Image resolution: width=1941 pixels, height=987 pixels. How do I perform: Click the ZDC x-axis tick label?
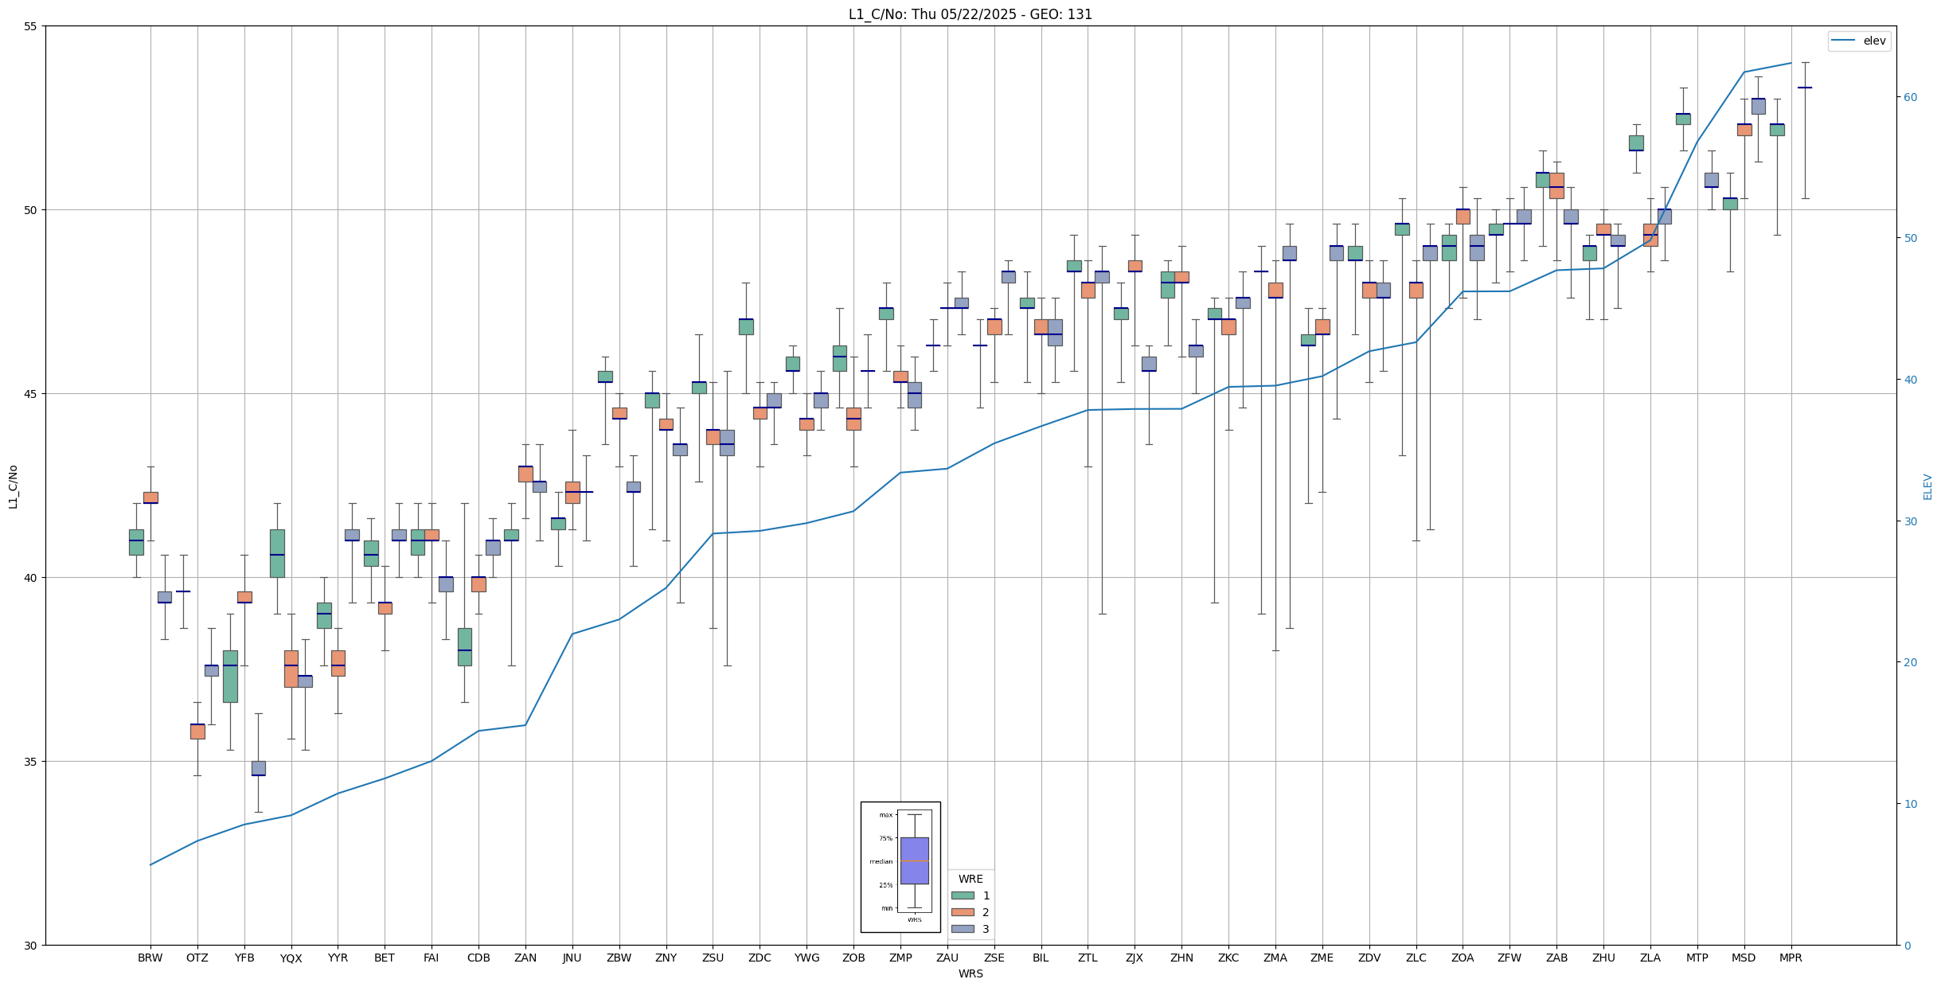760,958
